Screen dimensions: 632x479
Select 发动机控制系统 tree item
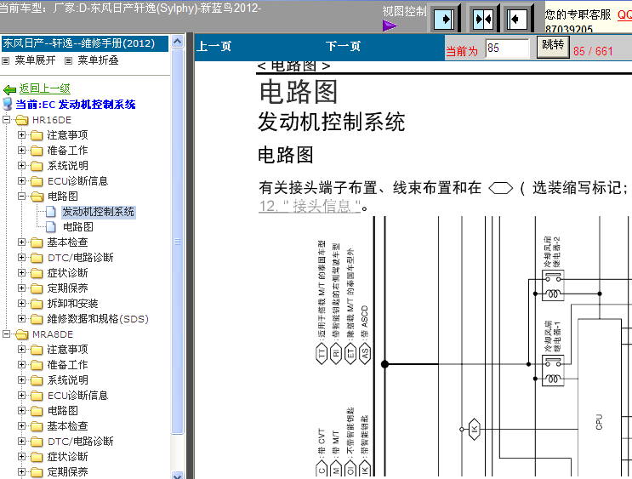coord(99,212)
